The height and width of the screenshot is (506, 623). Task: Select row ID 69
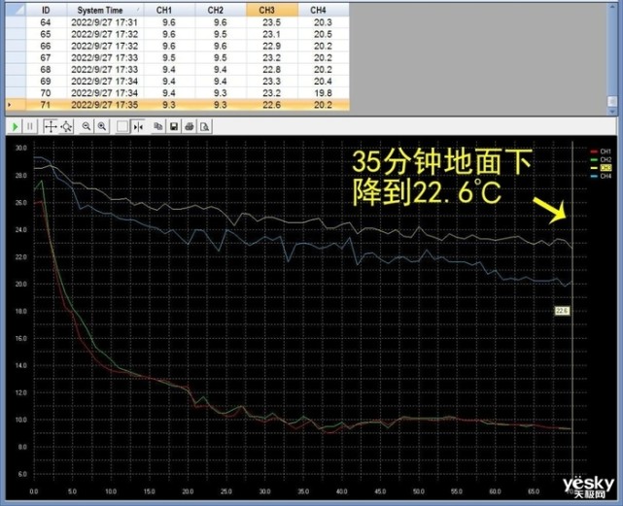[x=177, y=81]
